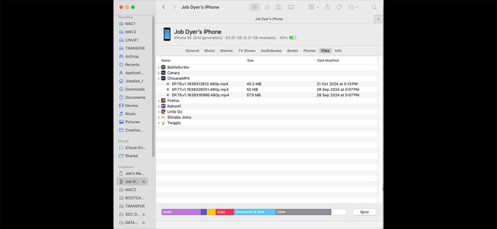Eject the Job D... iPhone device
The height and width of the screenshot is (229, 497).
click(x=144, y=182)
